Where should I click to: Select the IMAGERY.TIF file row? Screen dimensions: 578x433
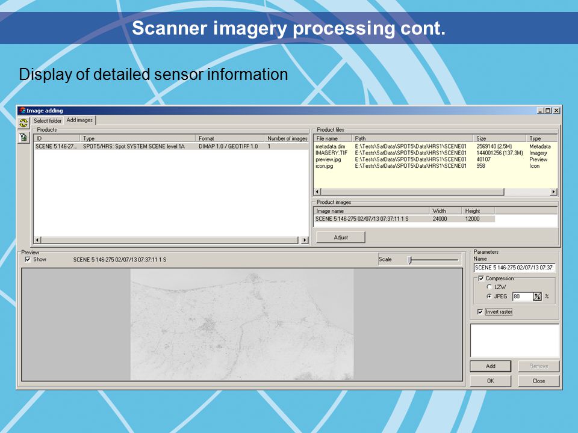click(435, 153)
